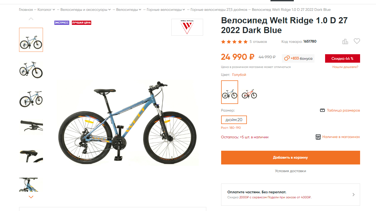The image size is (376, 211).
Task: Click the store availability shop icon
Action: point(318,137)
